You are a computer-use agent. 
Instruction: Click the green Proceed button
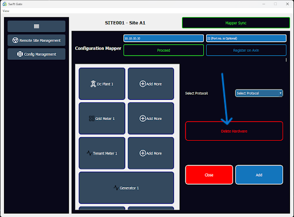[x=164, y=50]
